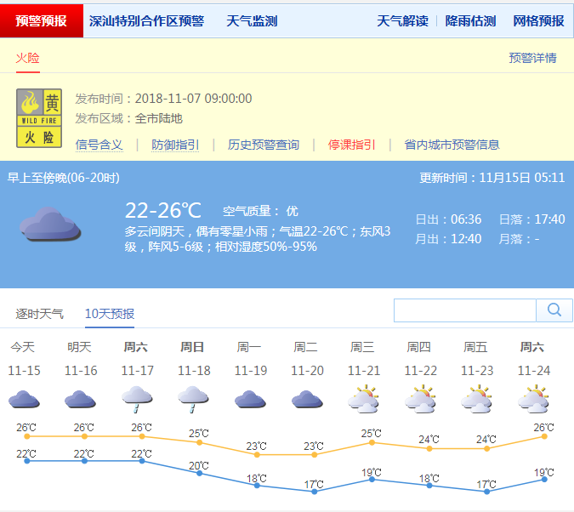
Task: Click the partly sunny icon for 11-21
Action: click(x=363, y=398)
